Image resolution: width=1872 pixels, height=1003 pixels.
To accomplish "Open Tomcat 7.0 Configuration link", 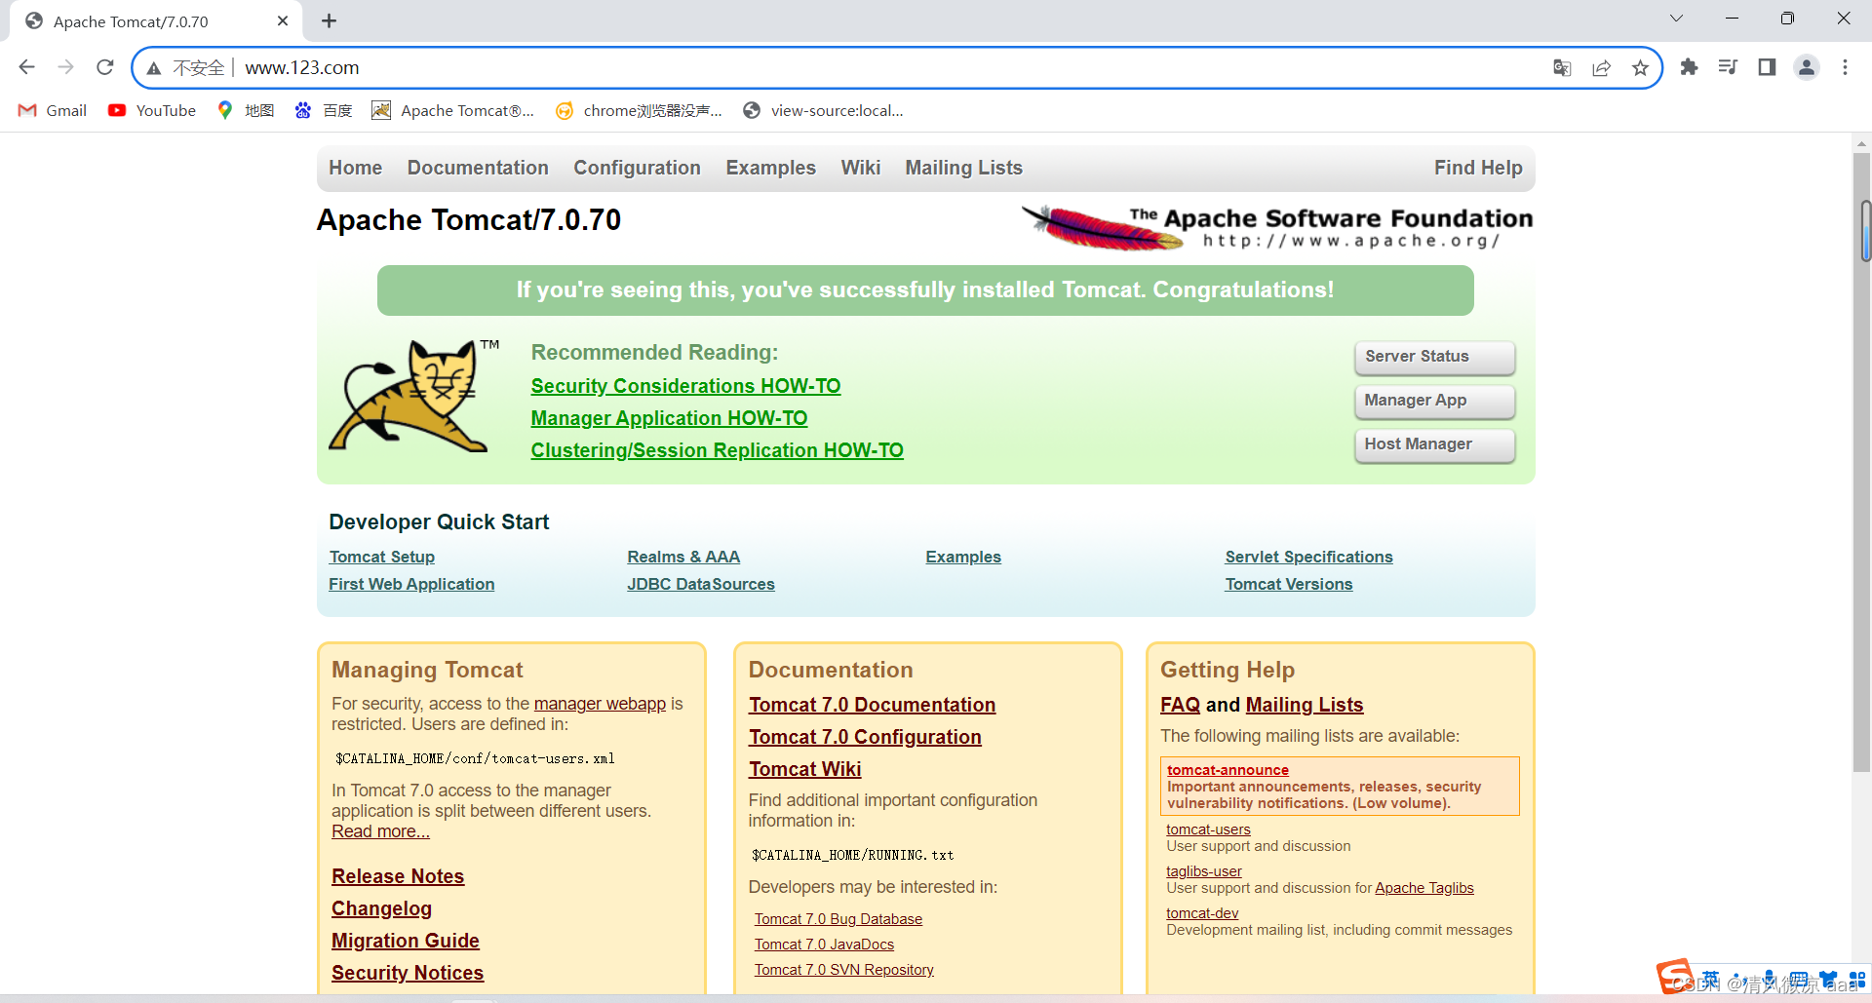I will pyautogui.click(x=865, y=737).
